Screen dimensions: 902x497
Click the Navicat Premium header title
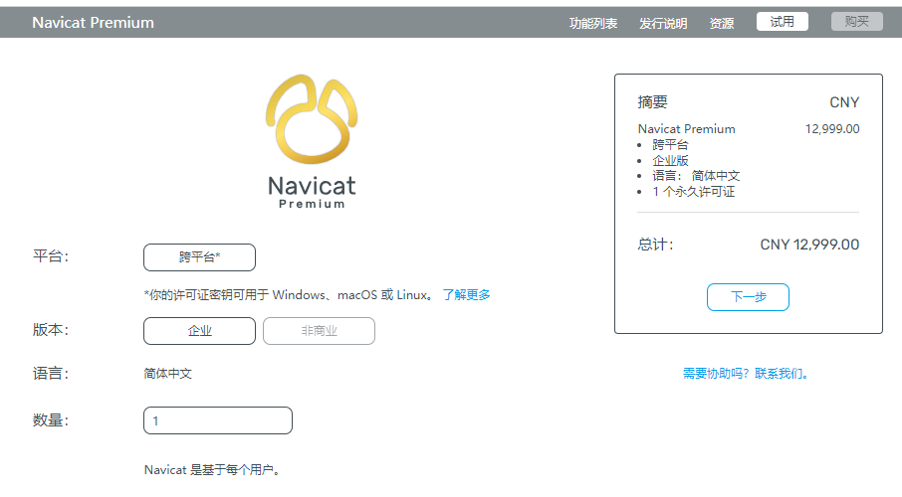[94, 23]
